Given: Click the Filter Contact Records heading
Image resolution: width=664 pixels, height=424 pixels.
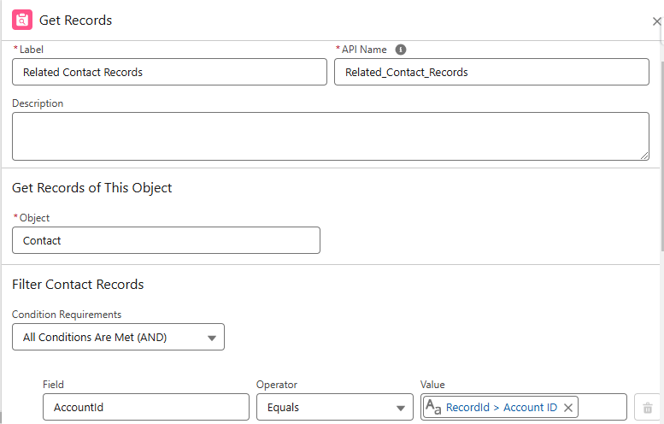Looking at the screenshot, I should point(78,284).
